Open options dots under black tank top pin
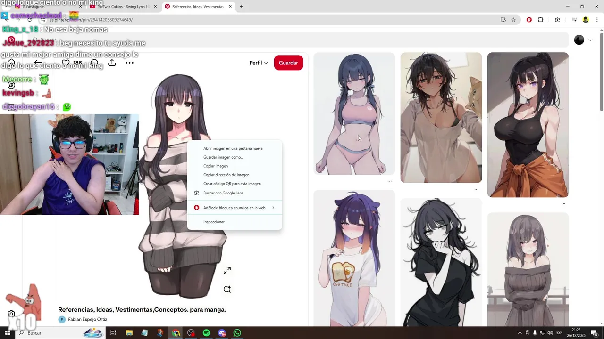Screen dimensions: 604x339 coord(563,204)
